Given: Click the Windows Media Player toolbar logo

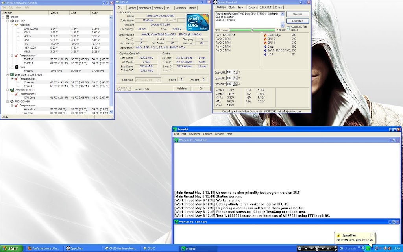Looking at the screenshot, I should pyautogui.click(x=299, y=248).
